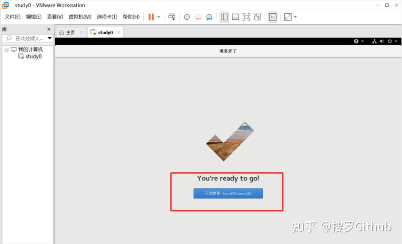
Task: Pause the virtual machine
Action: coord(151,17)
